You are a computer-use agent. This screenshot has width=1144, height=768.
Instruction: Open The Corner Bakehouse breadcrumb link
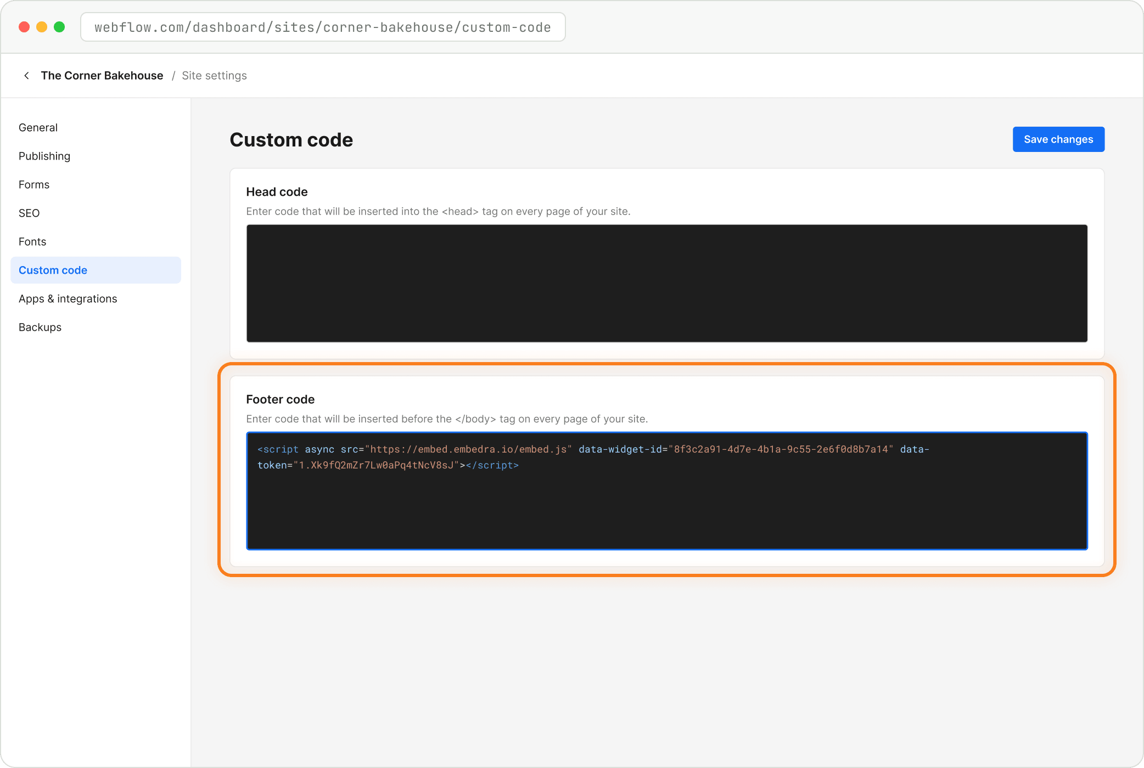[102, 76]
